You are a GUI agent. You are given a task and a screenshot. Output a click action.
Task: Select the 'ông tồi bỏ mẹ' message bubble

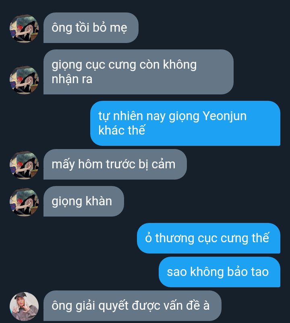tap(91, 28)
